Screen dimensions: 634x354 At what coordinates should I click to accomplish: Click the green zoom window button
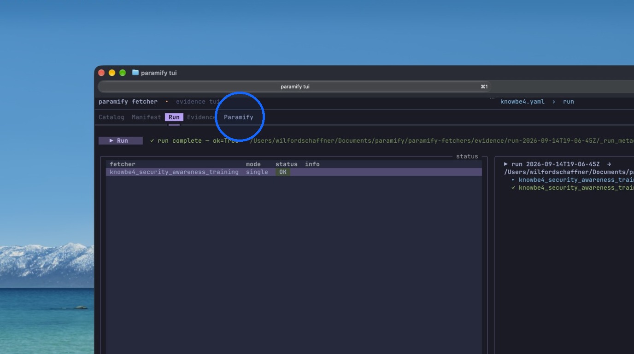123,73
